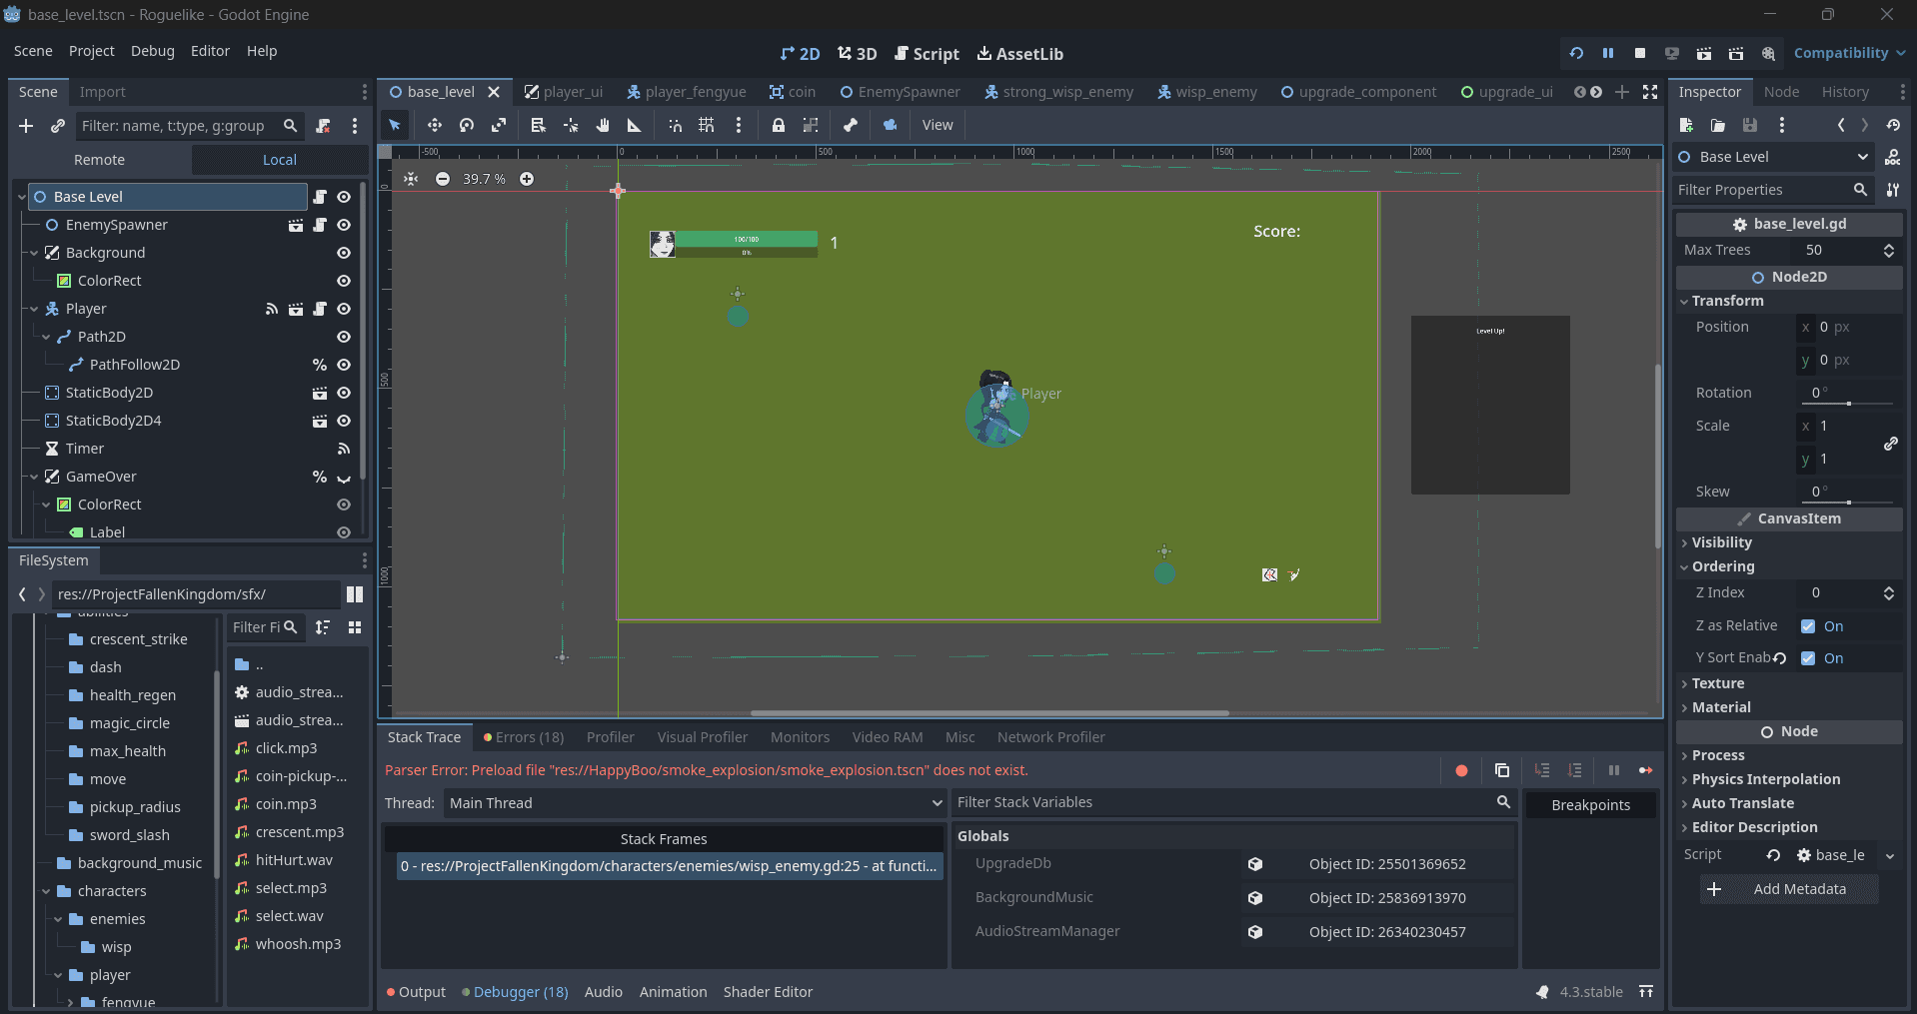Screen dimensions: 1917x1014
Task: Stop the running project
Action: click(1639, 53)
